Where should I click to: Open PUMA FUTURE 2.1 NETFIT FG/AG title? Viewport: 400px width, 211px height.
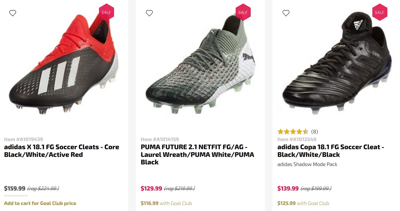pyautogui.click(x=197, y=154)
